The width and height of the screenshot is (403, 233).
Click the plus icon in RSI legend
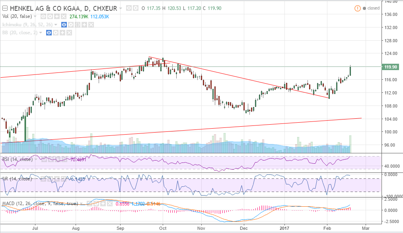tap(58, 159)
